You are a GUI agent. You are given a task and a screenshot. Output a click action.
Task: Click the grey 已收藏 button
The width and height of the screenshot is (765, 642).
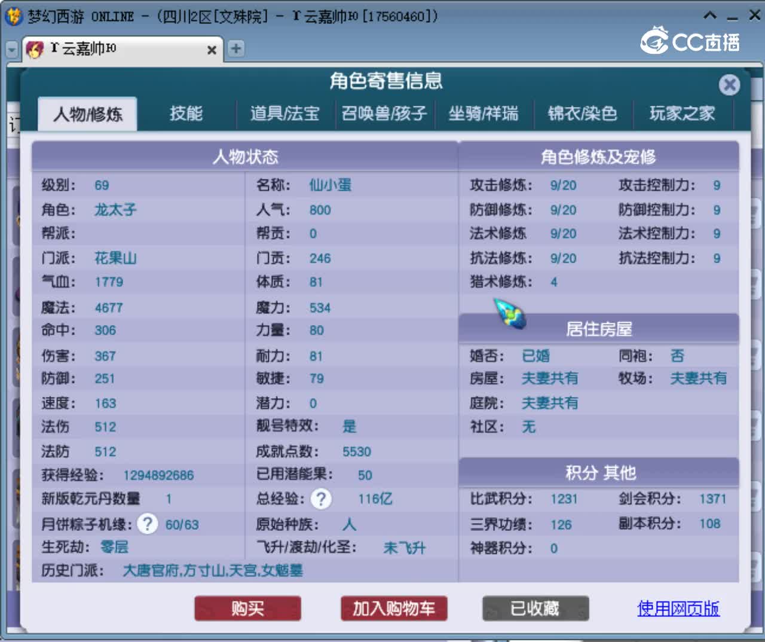[535, 609]
